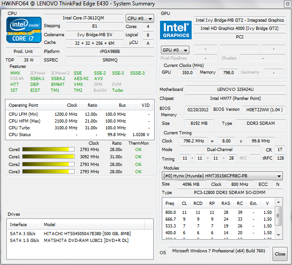Click the Freq column header in Modules table

click(x=170, y=203)
